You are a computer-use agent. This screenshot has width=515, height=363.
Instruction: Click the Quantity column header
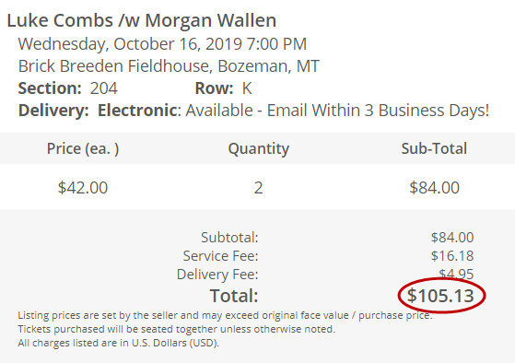[x=259, y=148]
